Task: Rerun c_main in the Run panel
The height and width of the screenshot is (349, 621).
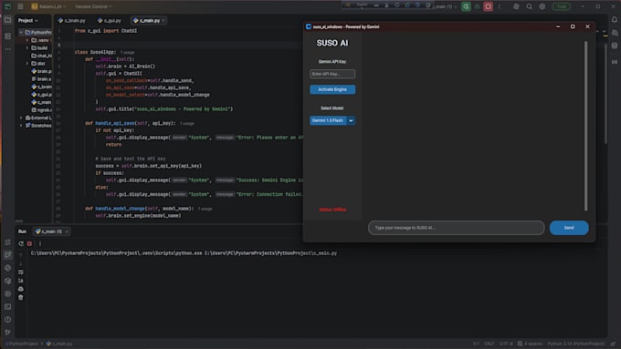Action: (x=21, y=243)
